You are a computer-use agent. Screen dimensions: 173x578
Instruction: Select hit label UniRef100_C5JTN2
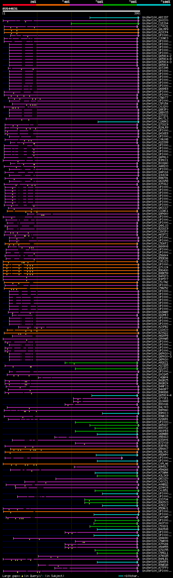155,282
